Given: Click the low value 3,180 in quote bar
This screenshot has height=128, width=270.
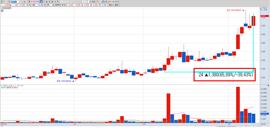Looking at the screenshot, I should [x=104, y=5].
